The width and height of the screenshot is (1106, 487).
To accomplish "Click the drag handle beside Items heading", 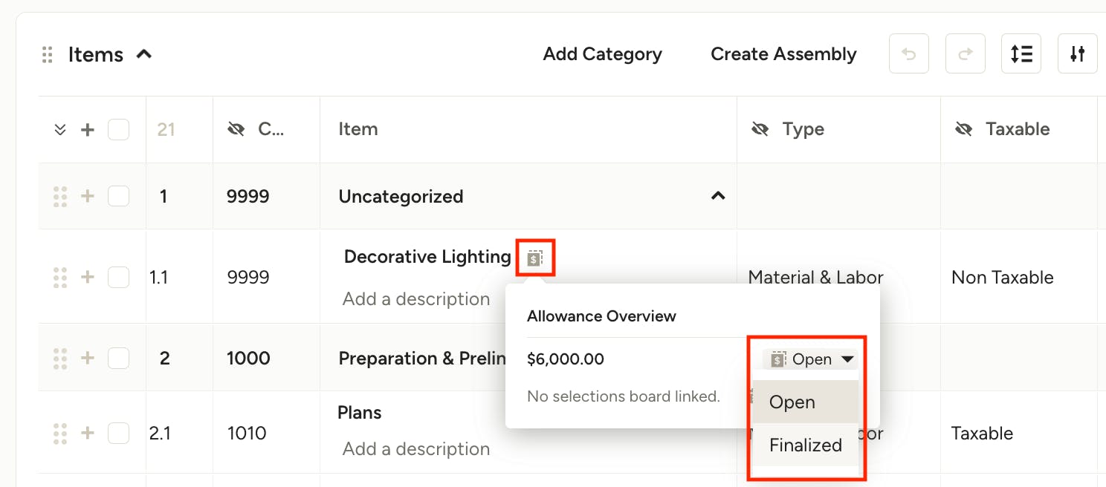I will (48, 54).
